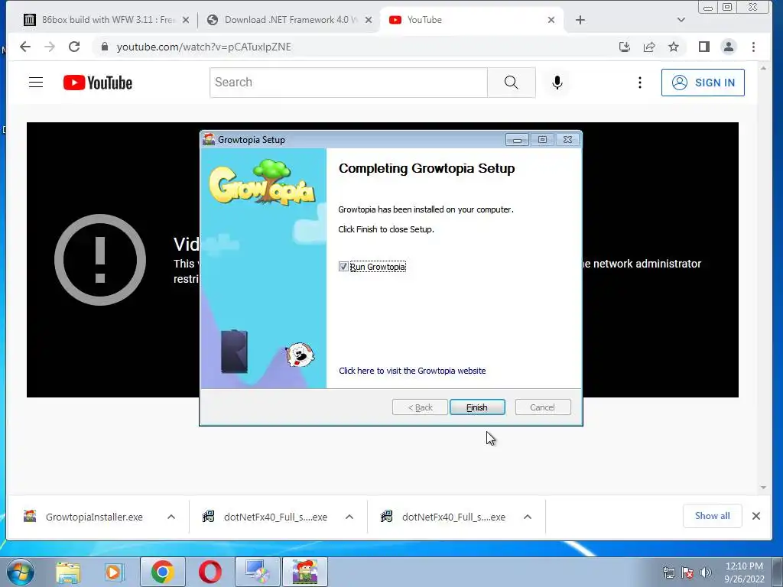Open the volume speaker tray icon
The image size is (783, 587).
coord(706,572)
